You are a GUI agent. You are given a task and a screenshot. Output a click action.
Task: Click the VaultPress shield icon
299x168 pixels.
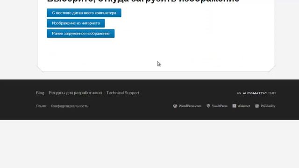click(208, 106)
